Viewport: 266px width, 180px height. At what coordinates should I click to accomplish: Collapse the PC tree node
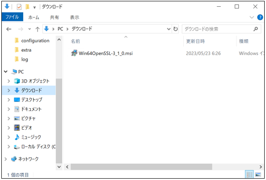click(x=6, y=72)
